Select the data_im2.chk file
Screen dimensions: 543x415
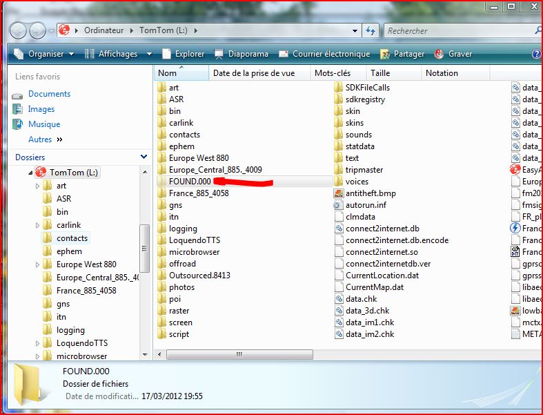pyautogui.click(x=370, y=335)
